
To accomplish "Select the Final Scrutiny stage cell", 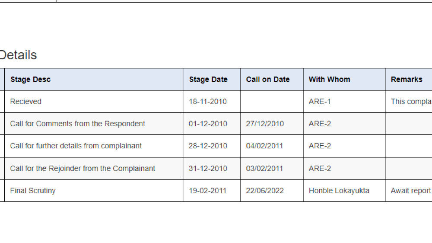I will point(33,191).
